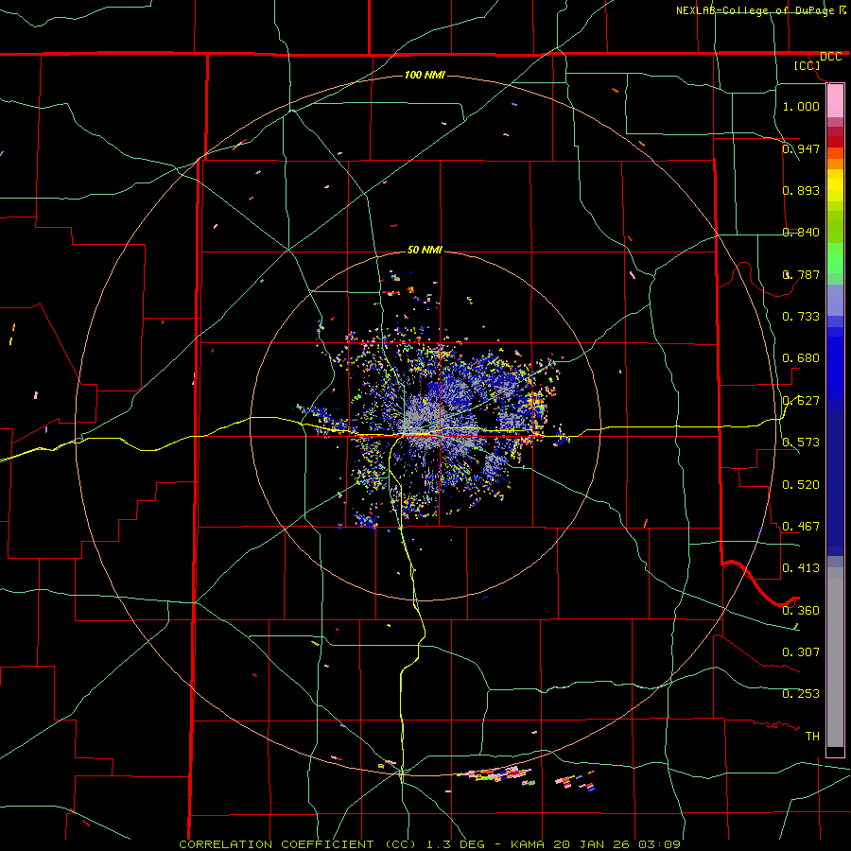This screenshot has width=851, height=851.
Task: Select the 1.000 legend value
Action: [801, 106]
